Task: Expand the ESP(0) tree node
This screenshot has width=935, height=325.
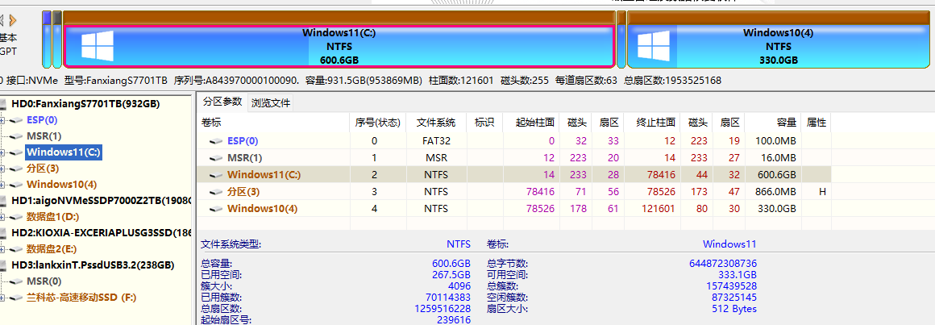Action: coord(2,120)
